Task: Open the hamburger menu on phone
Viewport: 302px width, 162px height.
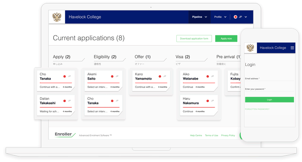Action: [292, 48]
